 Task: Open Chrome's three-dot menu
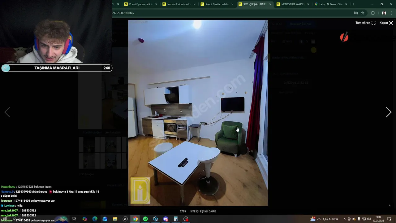(392, 13)
